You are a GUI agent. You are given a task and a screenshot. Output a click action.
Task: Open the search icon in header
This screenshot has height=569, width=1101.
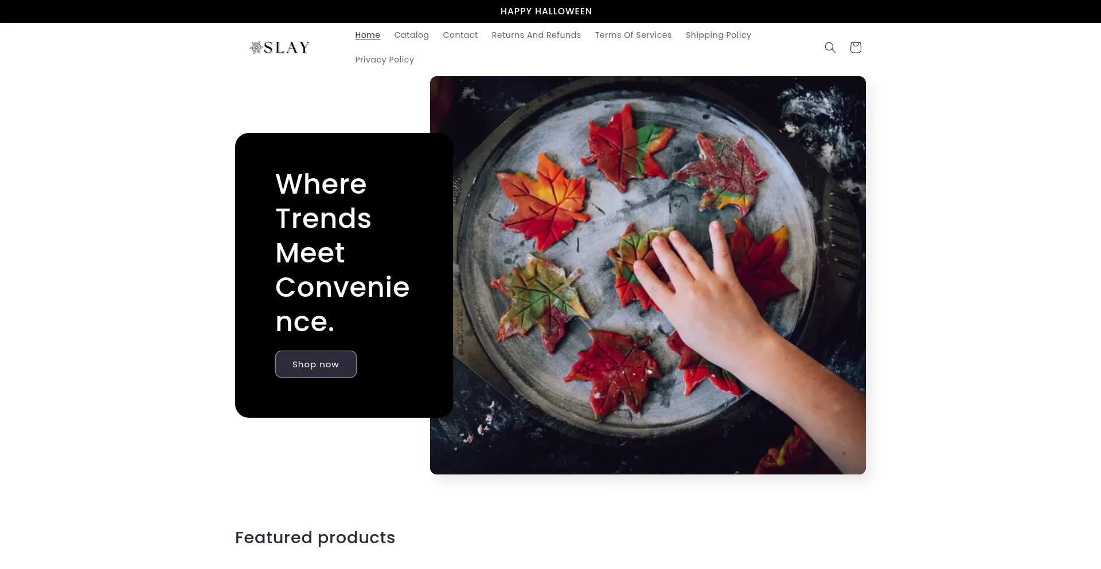830,48
